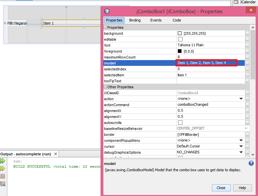Toggle the editable checkbox
Screen dimensions: 258x196
(x=180, y=39)
